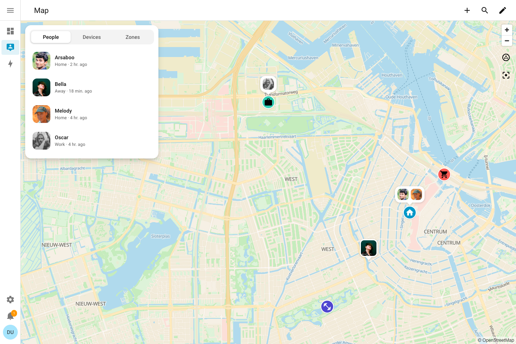The height and width of the screenshot is (344, 516).
Task: Open the DU user profile avatar
Action: click(x=10, y=332)
